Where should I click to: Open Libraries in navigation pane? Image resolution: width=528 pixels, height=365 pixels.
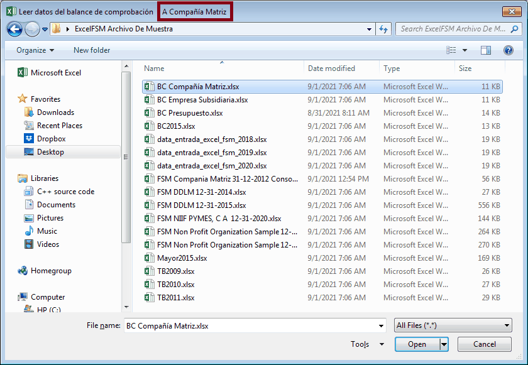click(x=38, y=178)
